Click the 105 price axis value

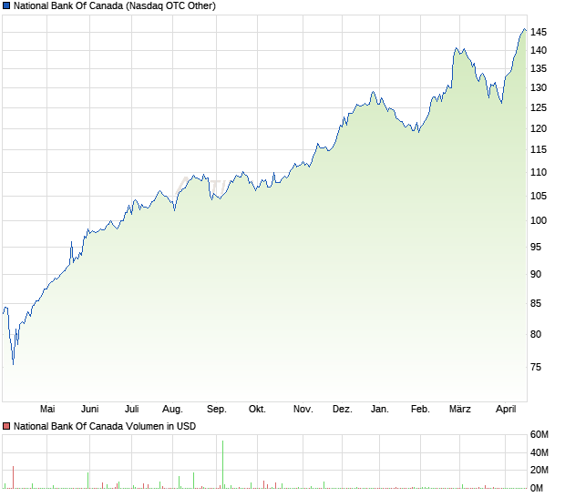539,196
